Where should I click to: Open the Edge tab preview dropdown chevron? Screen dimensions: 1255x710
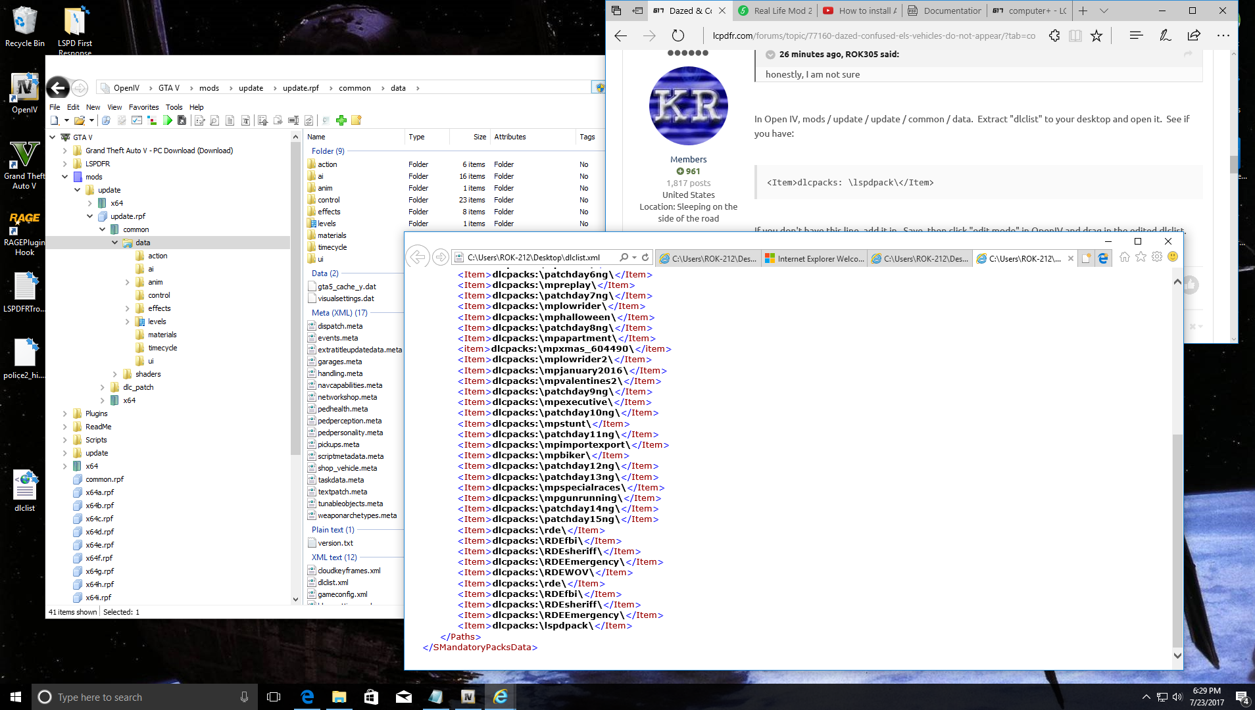1104,11
